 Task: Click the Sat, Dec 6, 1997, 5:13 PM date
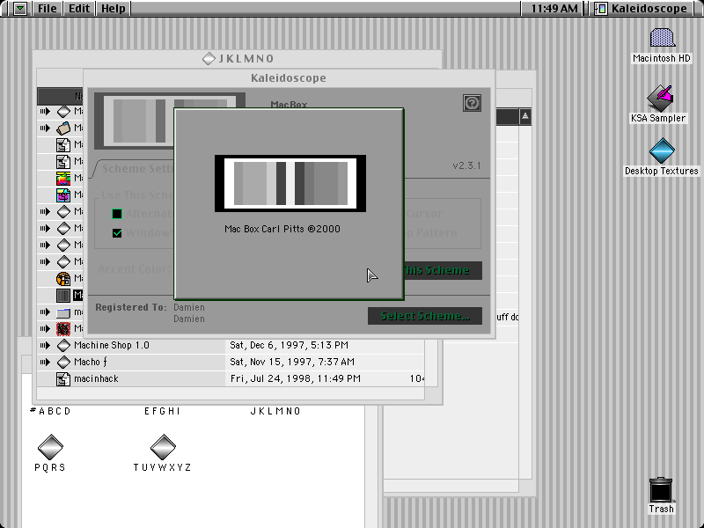pyautogui.click(x=290, y=345)
